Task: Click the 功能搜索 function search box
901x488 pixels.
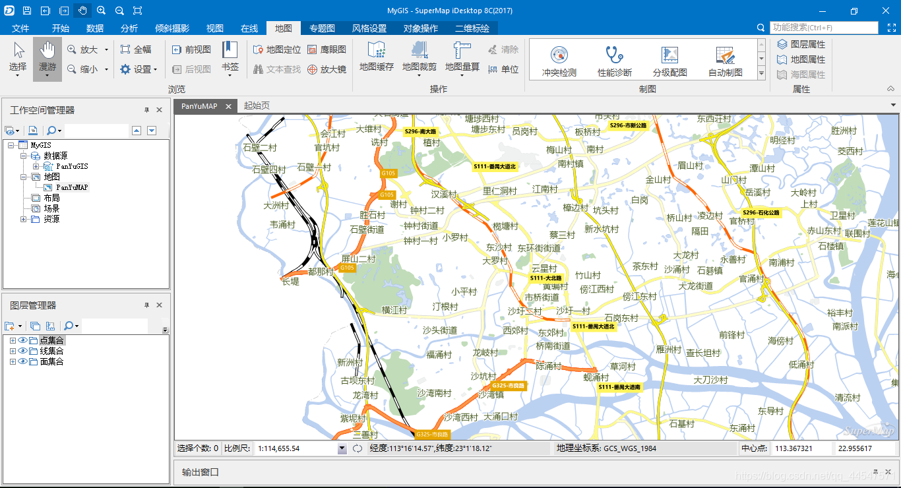Action: tap(824, 28)
